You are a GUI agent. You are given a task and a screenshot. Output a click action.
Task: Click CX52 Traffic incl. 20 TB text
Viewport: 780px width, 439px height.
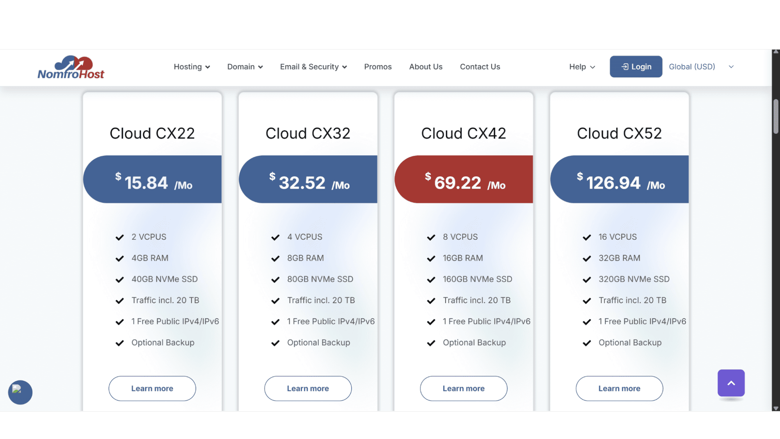pos(633,300)
